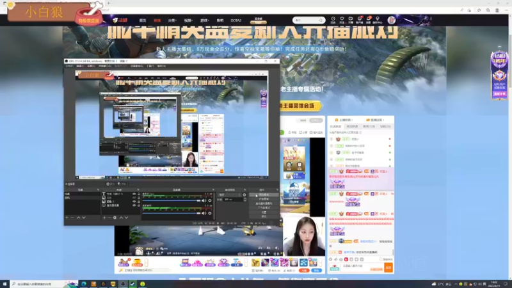Toggle lock on display capture source
The height and width of the screenshot is (288, 512).
(x=138, y=205)
